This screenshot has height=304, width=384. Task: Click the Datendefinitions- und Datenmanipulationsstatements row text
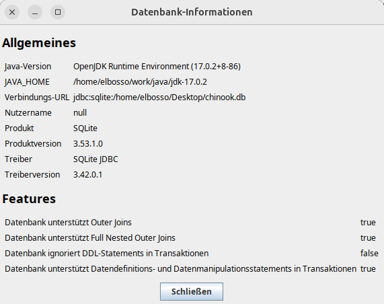click(x=180, y=268)
